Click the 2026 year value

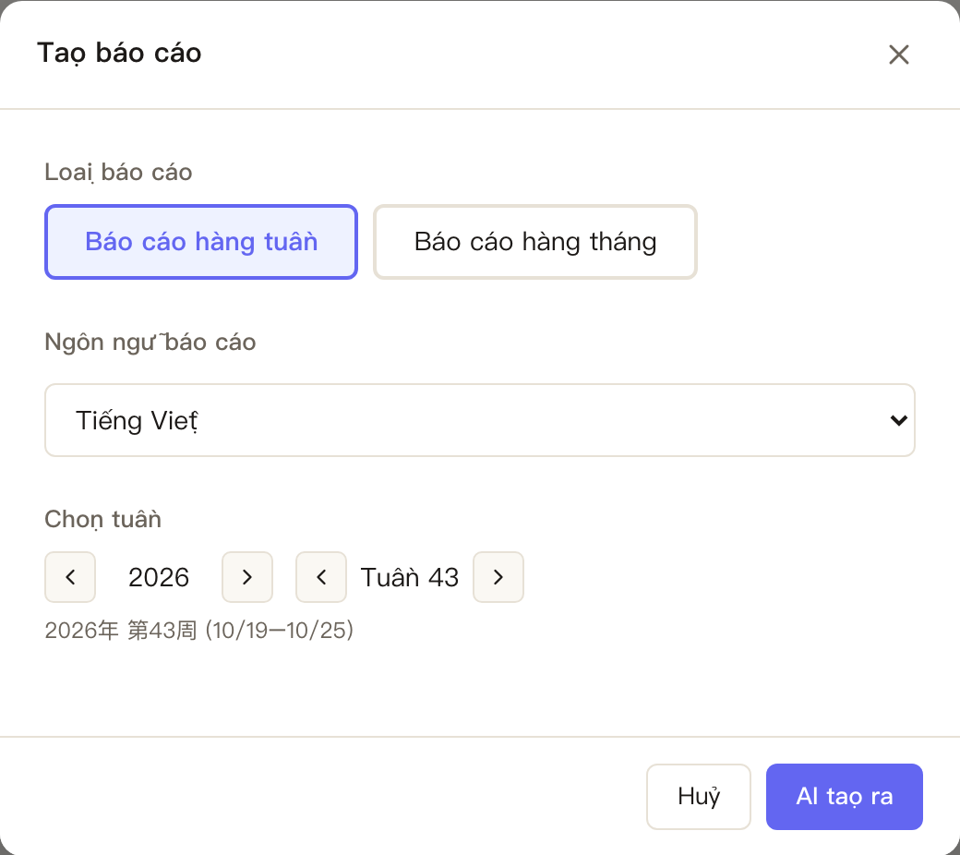[159, 578]
